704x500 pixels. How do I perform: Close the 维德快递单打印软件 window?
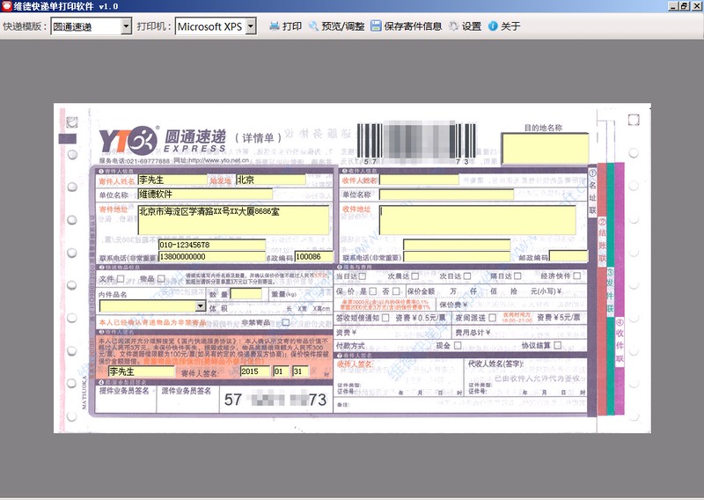695,6
